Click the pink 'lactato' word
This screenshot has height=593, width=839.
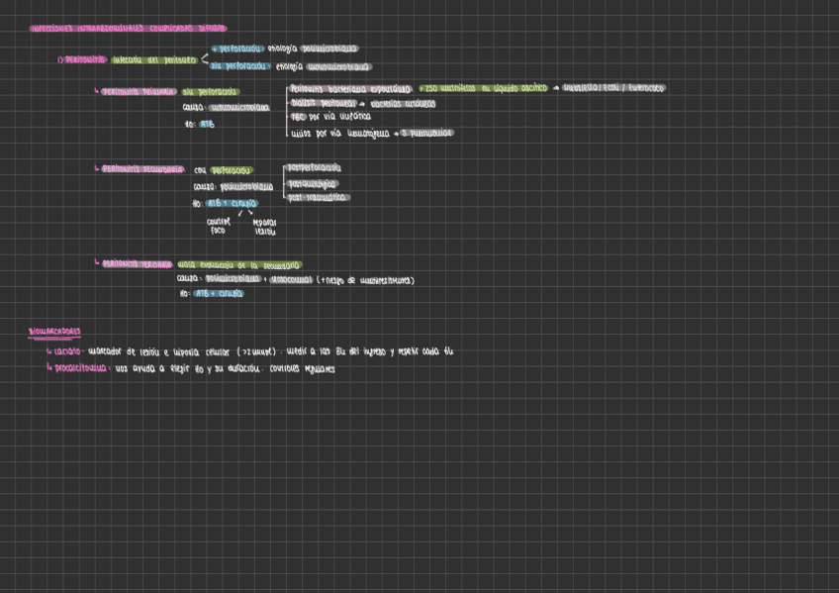tap(67, 351)
